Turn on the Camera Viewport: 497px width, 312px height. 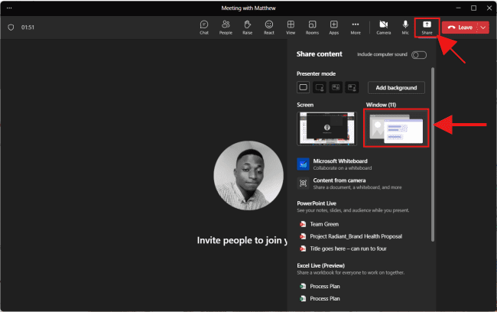pos(383,28)
